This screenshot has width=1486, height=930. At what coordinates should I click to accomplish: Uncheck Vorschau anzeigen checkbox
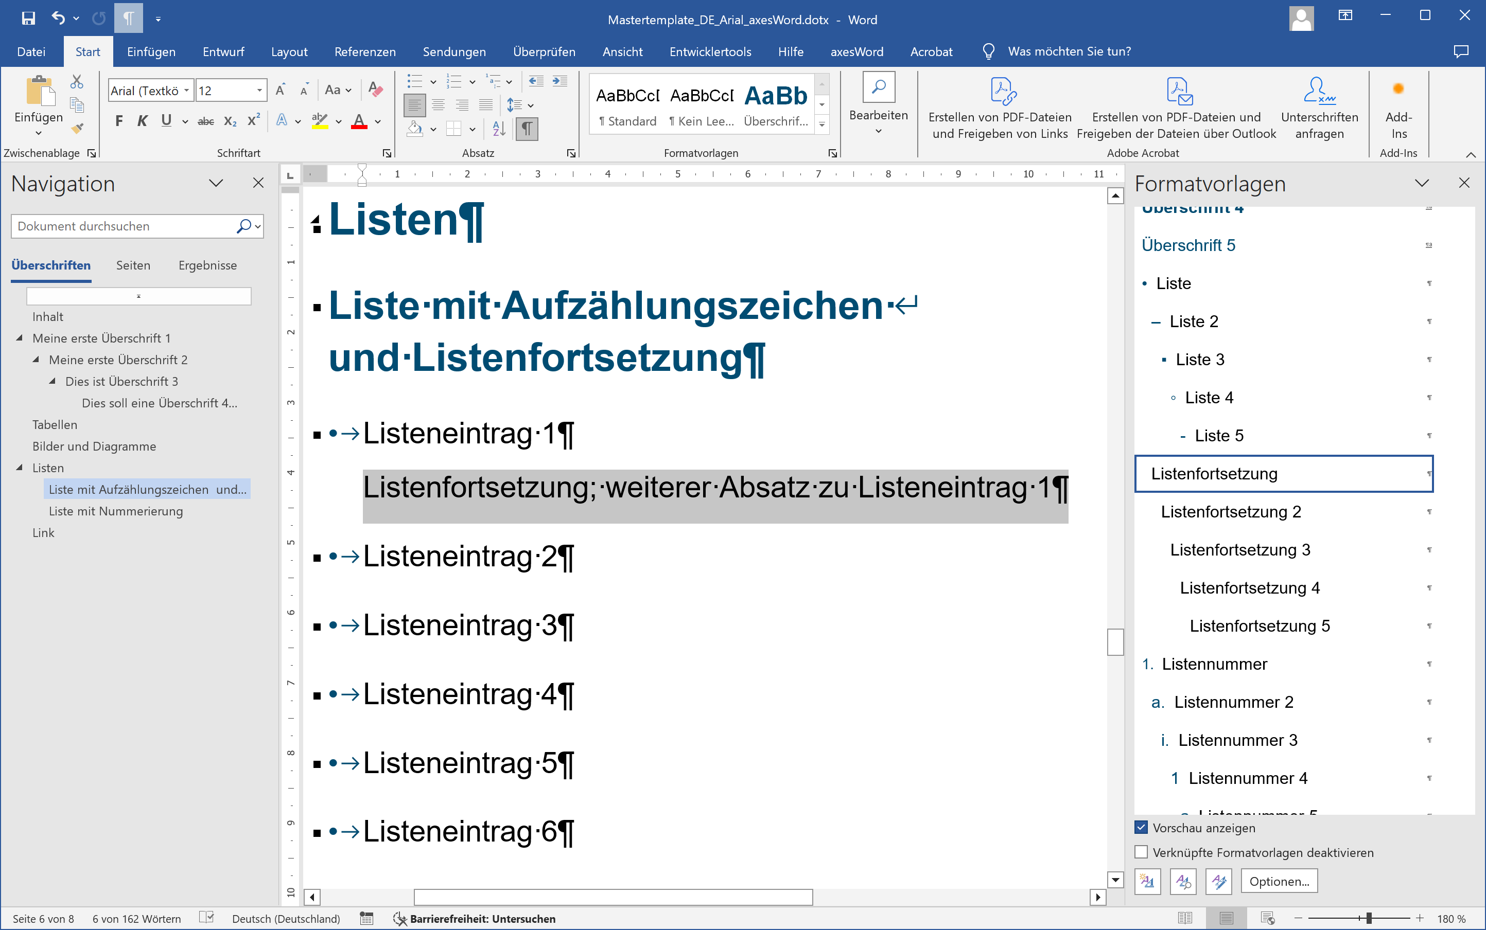coord(1142,827)
